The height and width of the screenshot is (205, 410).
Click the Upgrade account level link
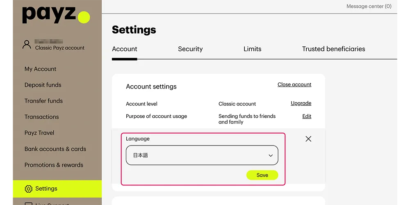pyautogui.click(x=301, y=103)
